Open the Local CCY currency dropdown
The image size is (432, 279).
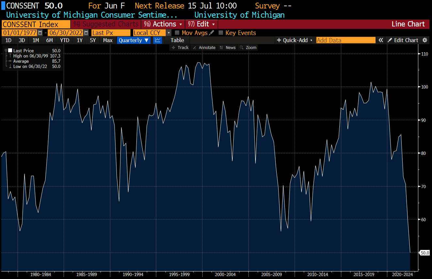pos(168,33)
